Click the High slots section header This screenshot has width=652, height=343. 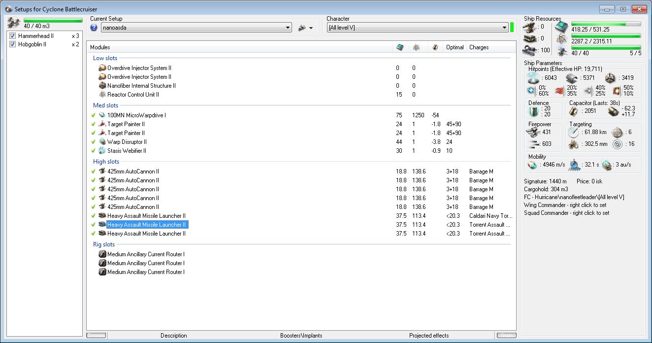(106, 162)
